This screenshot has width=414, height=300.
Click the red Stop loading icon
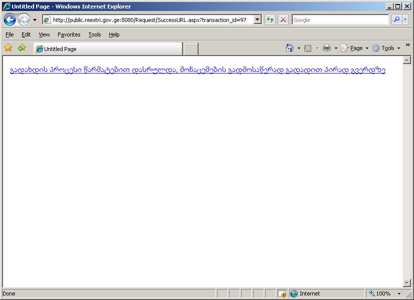(x=283, y=20)
